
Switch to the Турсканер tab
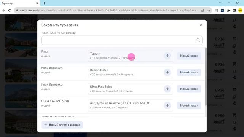coord(19,3)
